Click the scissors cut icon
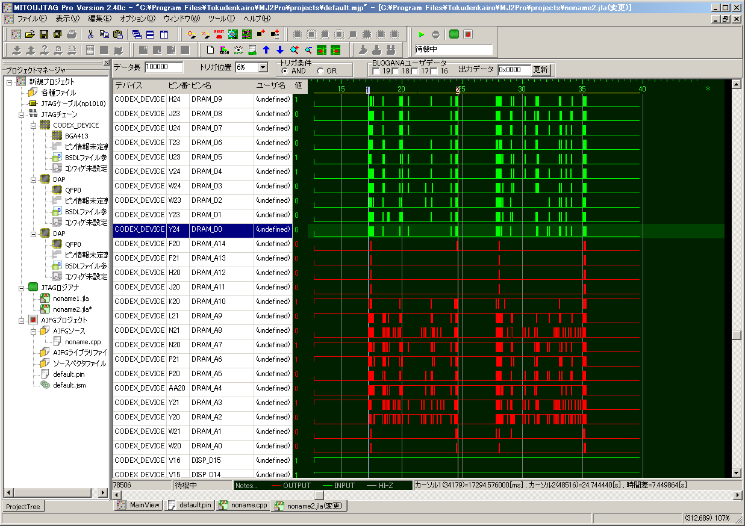The image size is (745, 526). (90, 34)
